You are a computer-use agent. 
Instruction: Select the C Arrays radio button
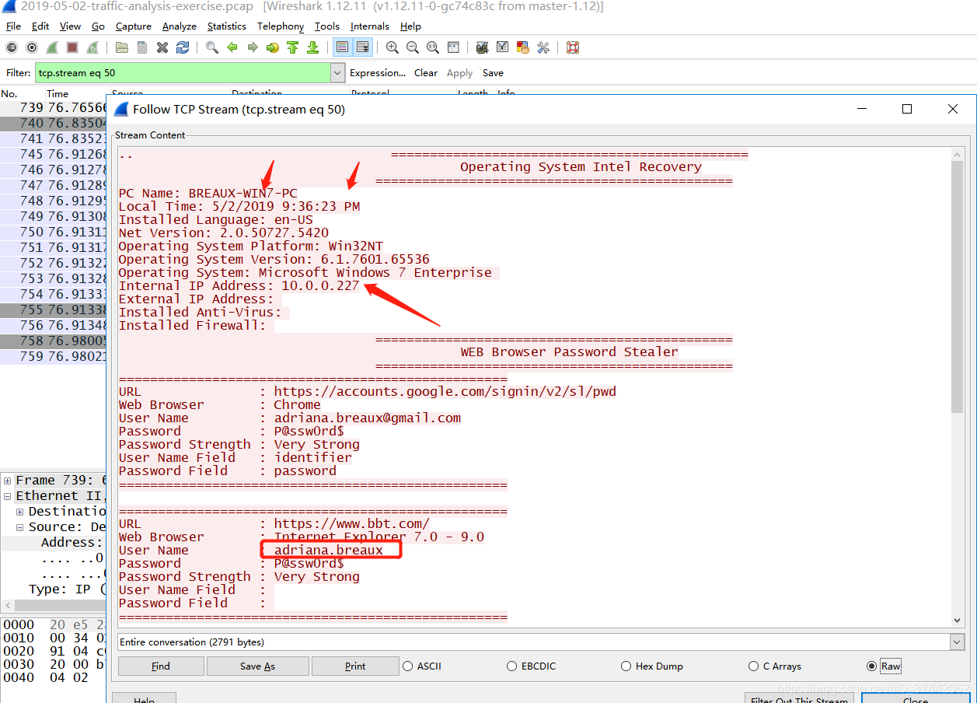coord(775,666)
